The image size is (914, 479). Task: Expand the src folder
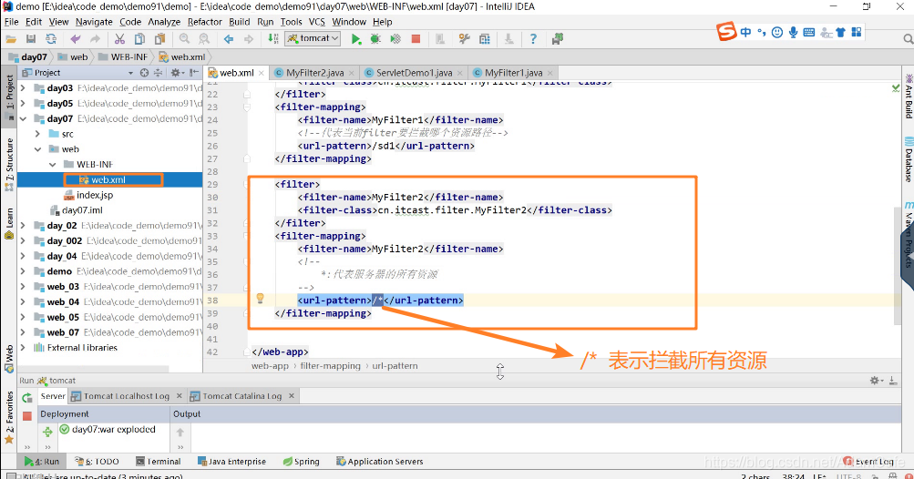(x=38, y=134)
